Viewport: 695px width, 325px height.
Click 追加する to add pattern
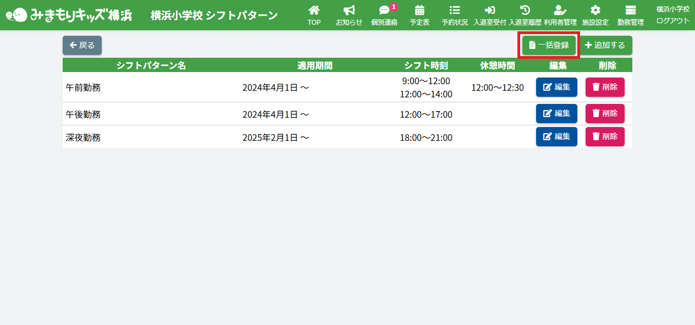(605, 45)
